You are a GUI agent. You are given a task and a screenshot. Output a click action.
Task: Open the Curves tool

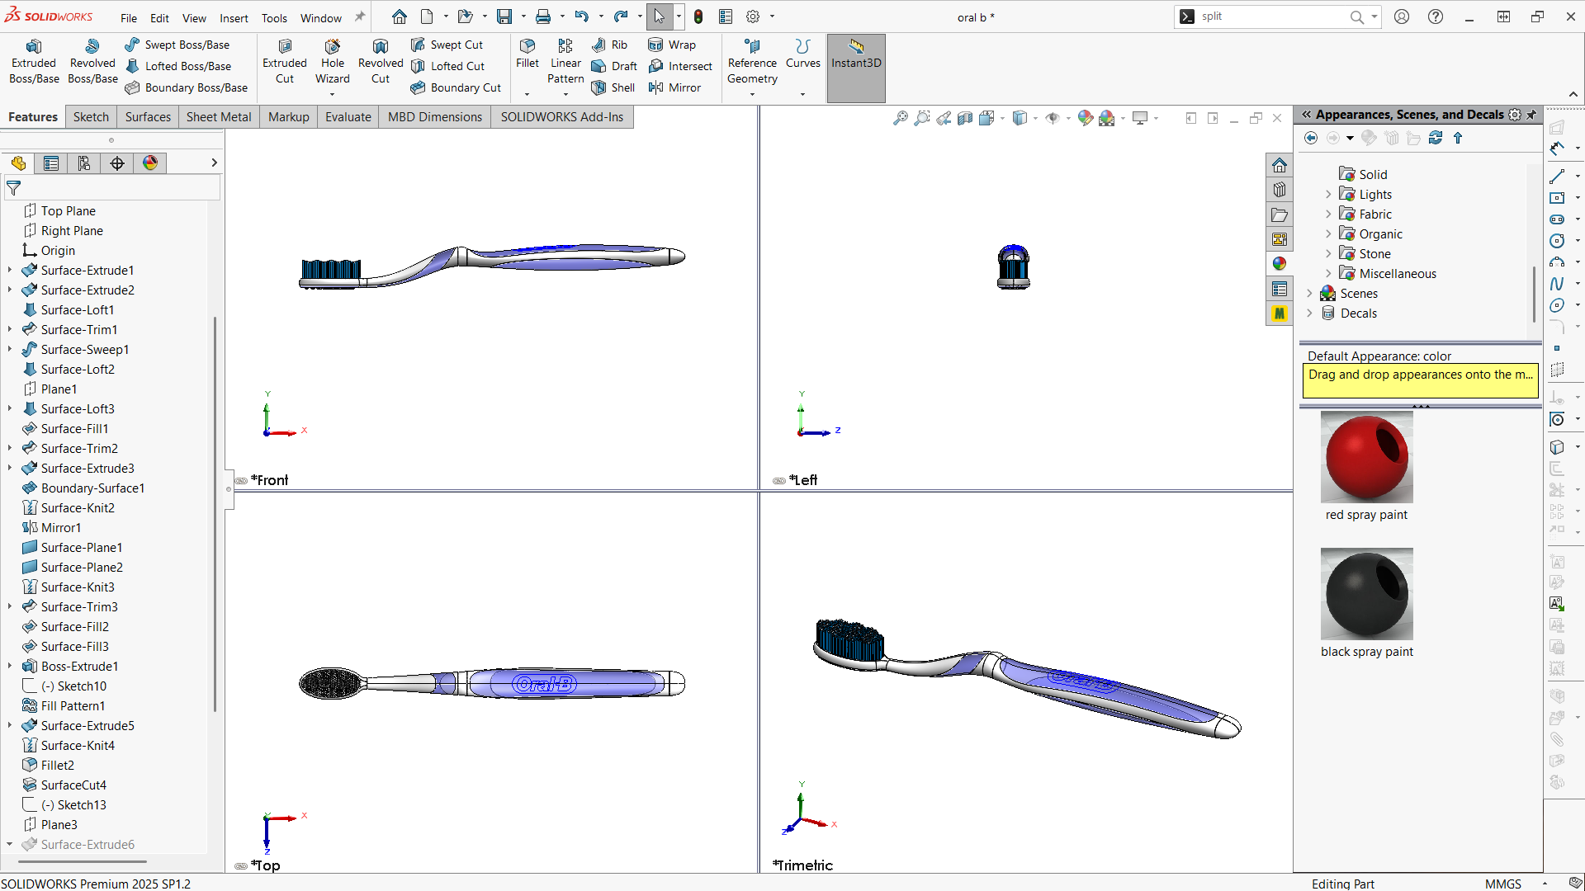point(803,54)
